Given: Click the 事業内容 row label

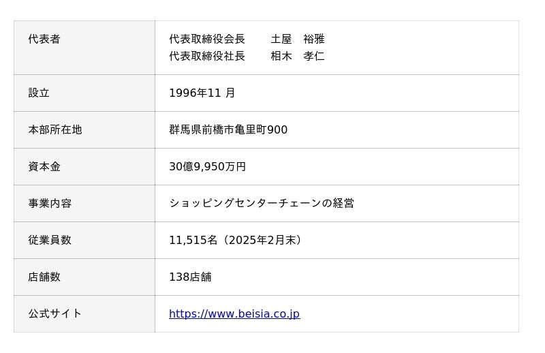Looking at the screenshot, I should coord(50,203).
